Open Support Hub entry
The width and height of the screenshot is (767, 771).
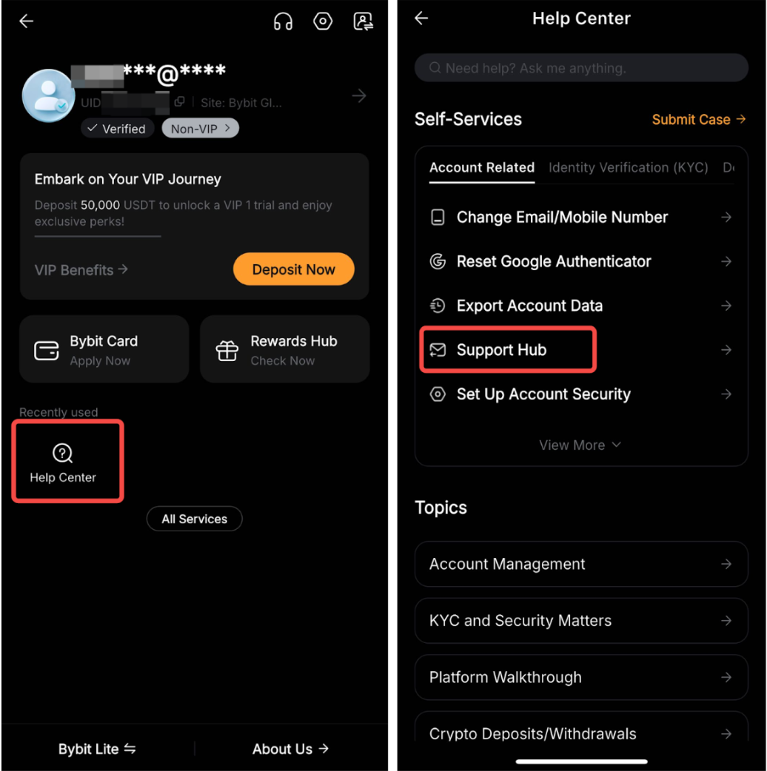(x=580, y=350)
